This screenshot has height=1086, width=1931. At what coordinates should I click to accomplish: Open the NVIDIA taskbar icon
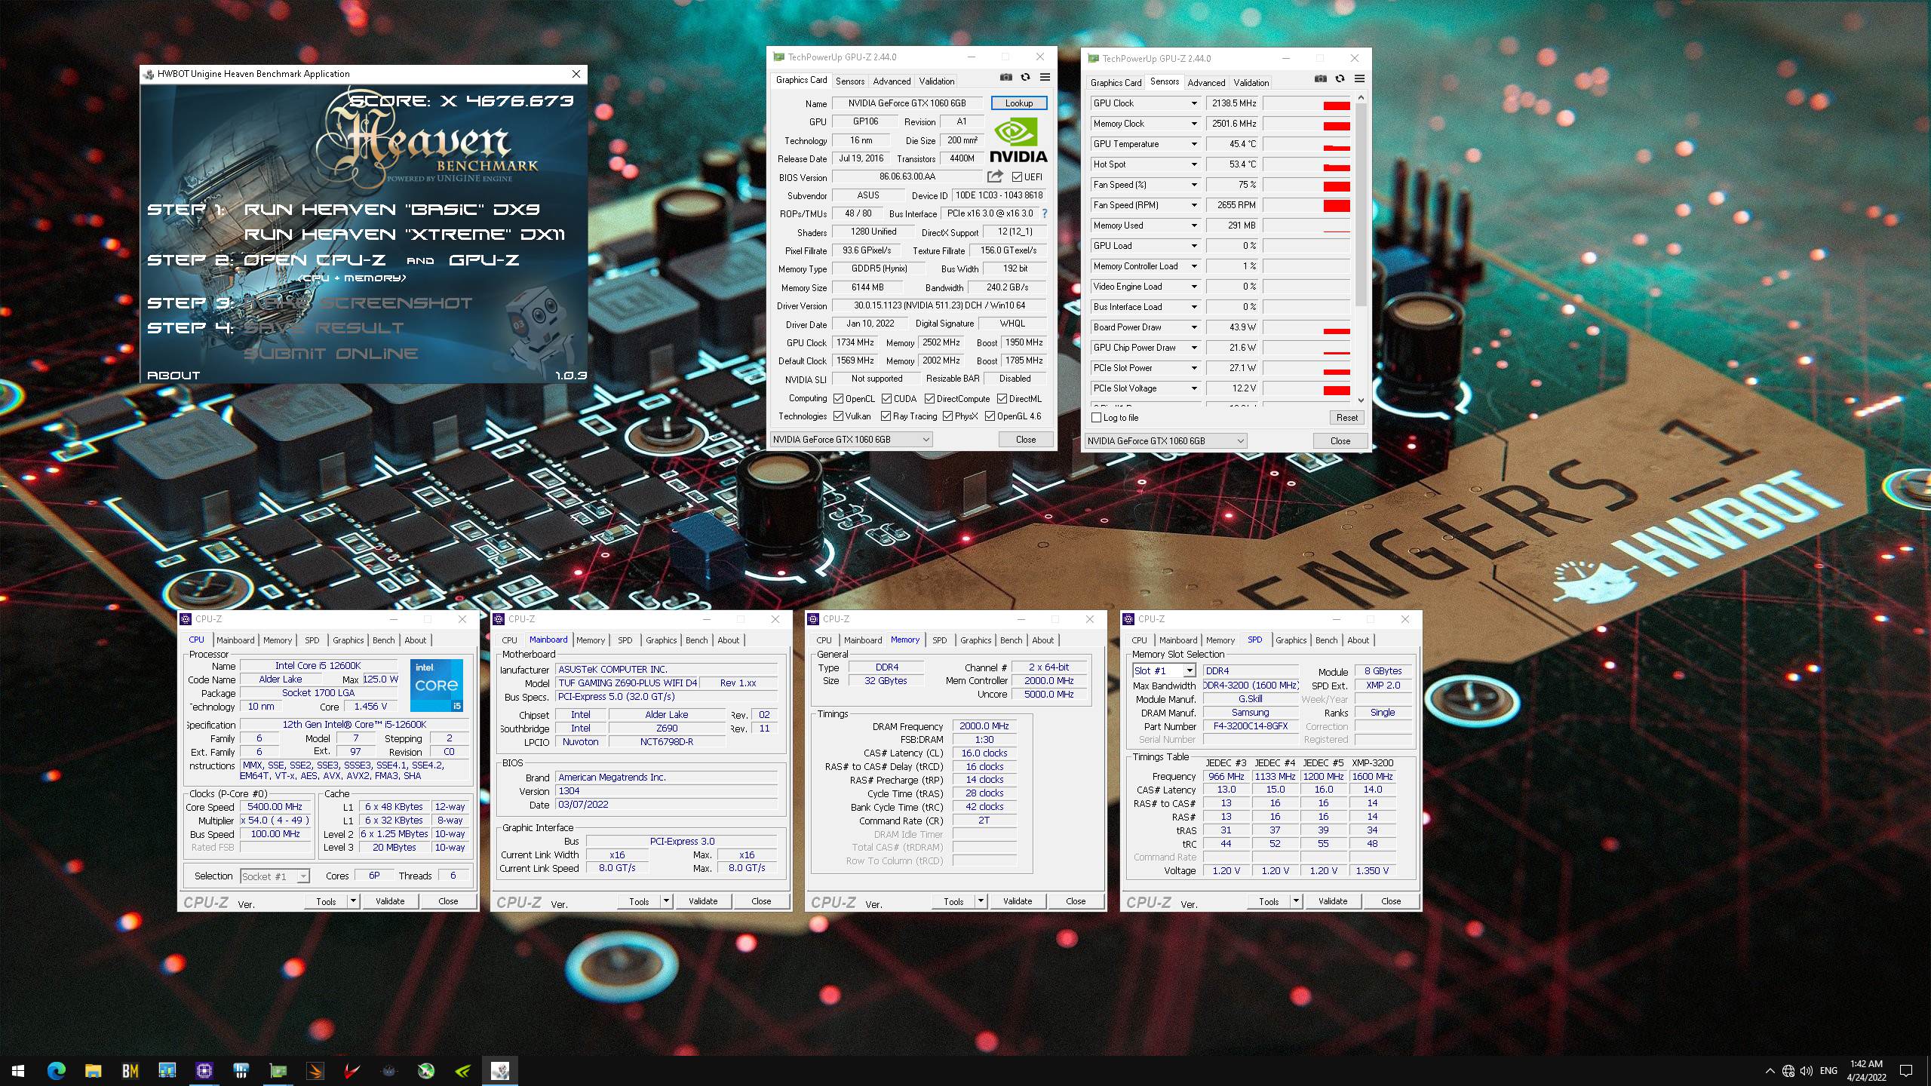pos(463,1070)
